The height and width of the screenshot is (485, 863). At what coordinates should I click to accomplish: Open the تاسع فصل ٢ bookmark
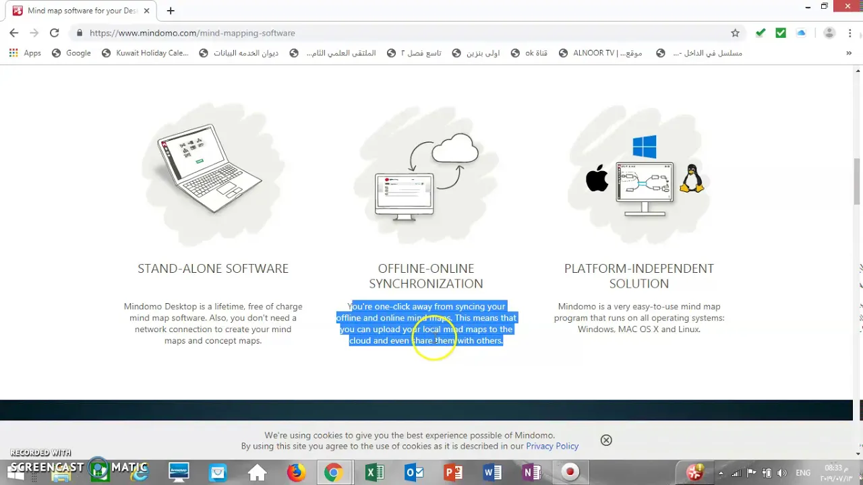coord(414,53)
